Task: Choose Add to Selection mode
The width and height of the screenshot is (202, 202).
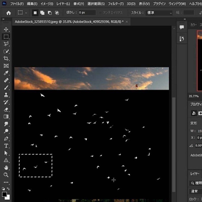Action: click(x=42, y=13)
